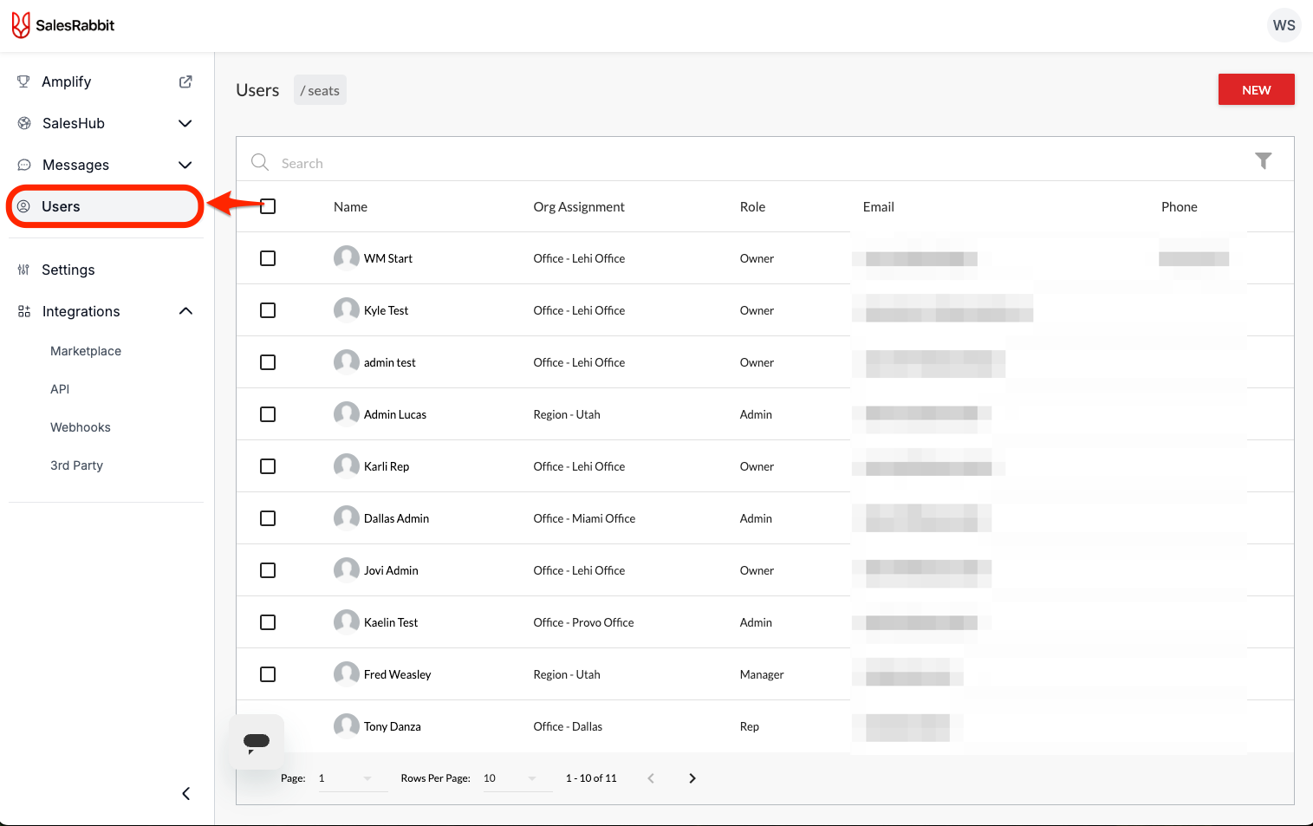Click the red NEW button
1313x826 pixels.
pos(1256,89)
